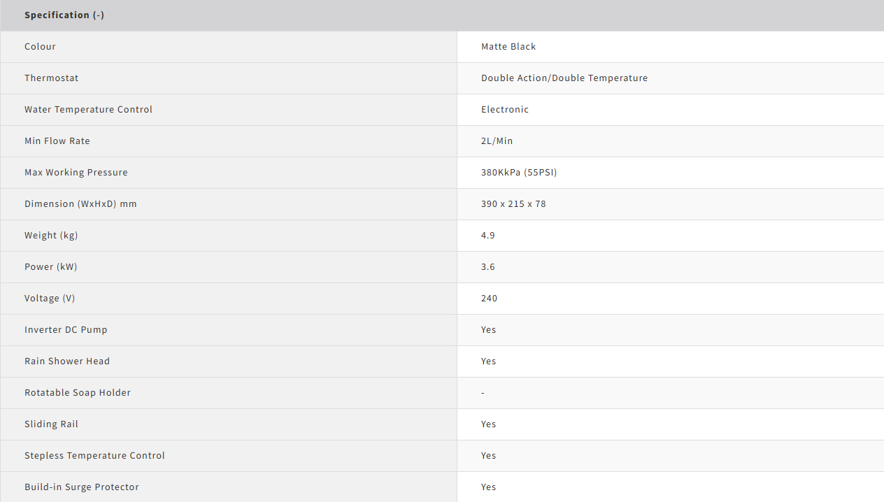Image resolution: width=884 pixels, height=502 pixels.
Task: Click the Electronic value cell
Action: pyautogui.click(x=505, y=110)
